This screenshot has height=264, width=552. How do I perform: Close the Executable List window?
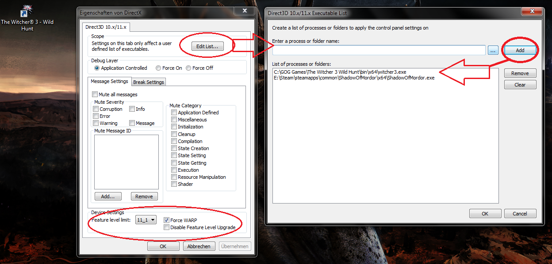pyautogui.click(x=533, y=11)
